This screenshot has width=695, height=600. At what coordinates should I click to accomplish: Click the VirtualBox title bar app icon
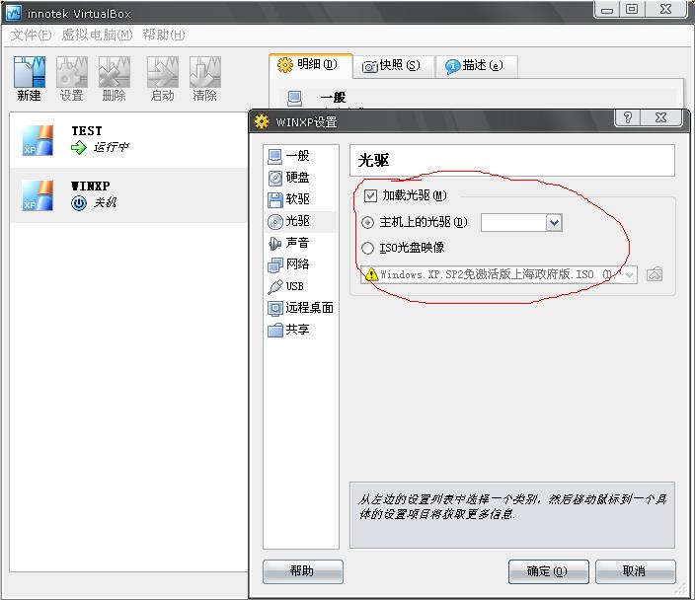13,13
